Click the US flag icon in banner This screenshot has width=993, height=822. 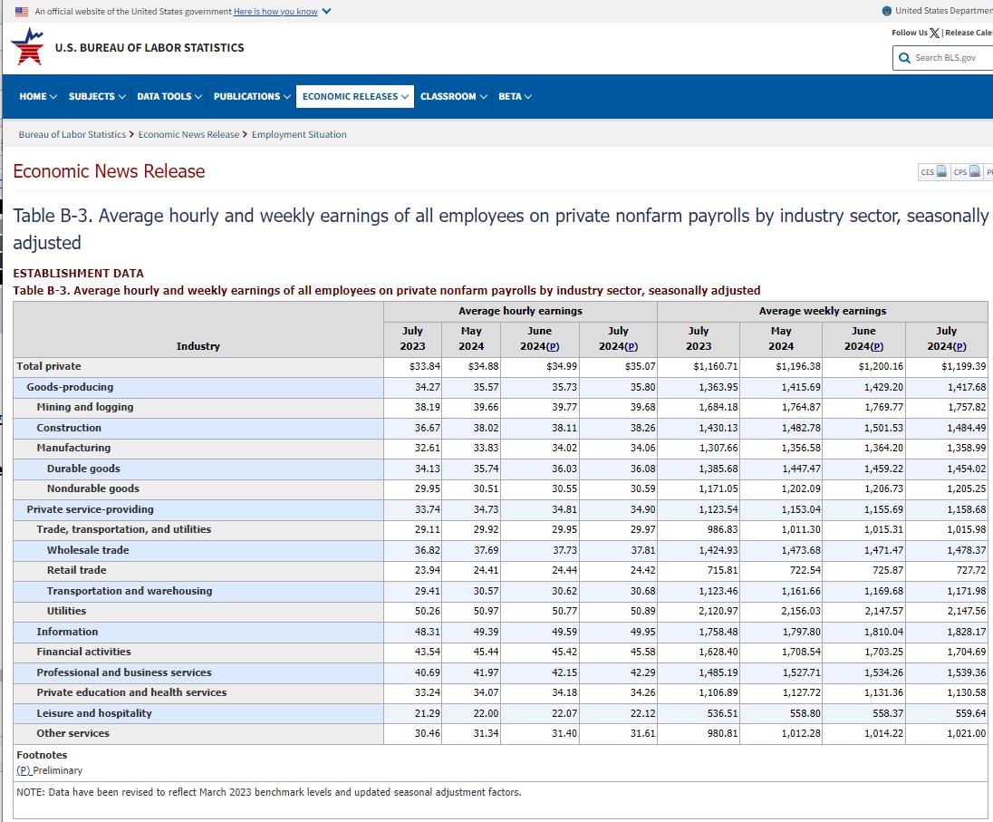click(22, 11)
